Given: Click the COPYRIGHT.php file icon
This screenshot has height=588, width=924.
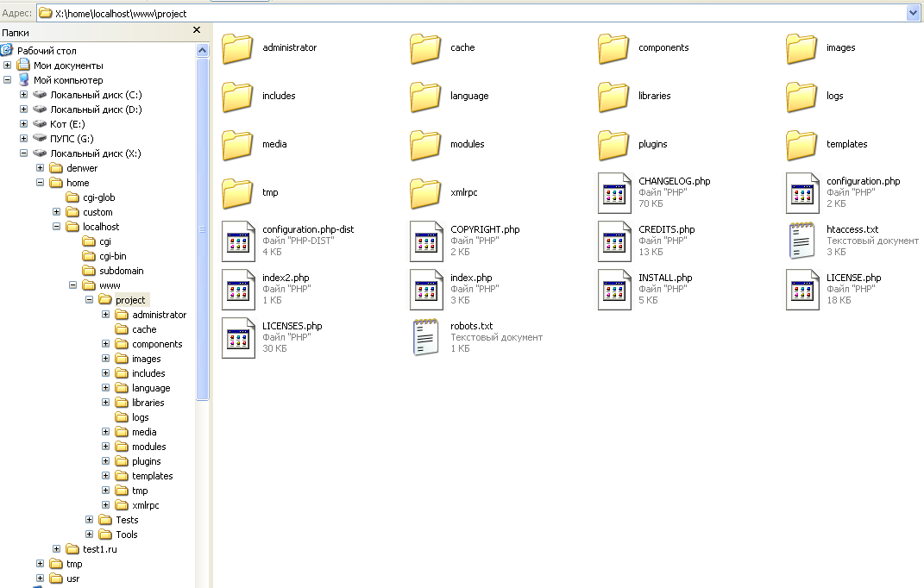Looking at the screenshot, I should pos(427,241).
